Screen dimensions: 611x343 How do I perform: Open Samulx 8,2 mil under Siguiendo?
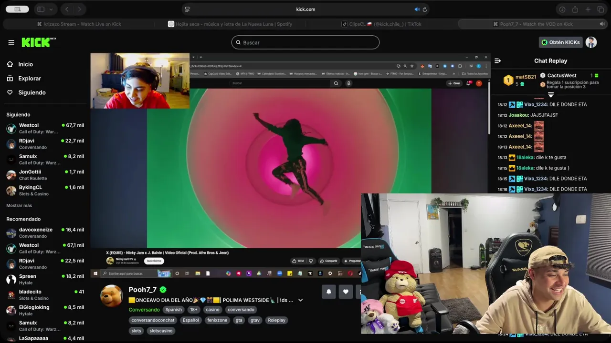pos(45,160)
